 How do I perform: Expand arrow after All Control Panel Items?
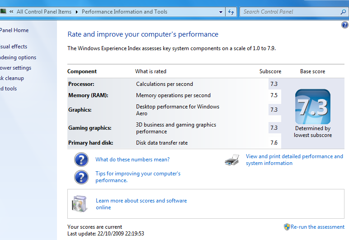click(76, 12)
